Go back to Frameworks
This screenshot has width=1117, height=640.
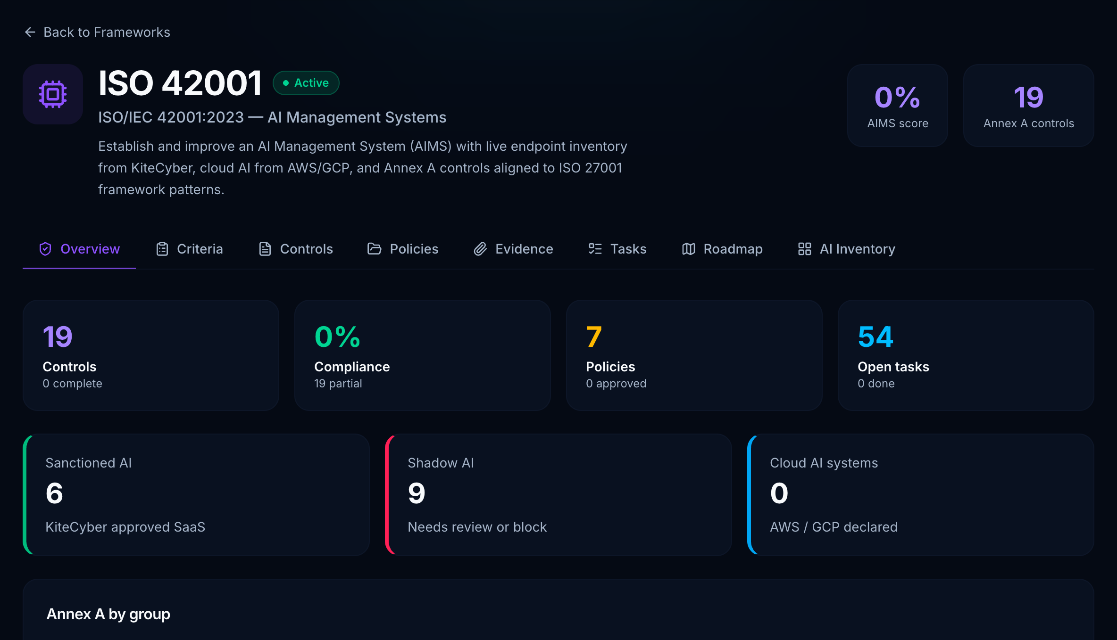[97, 32]
